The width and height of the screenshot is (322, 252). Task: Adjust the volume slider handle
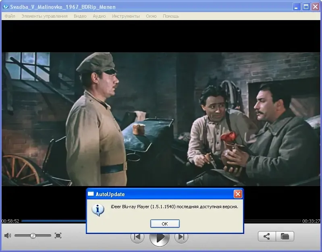33,236
